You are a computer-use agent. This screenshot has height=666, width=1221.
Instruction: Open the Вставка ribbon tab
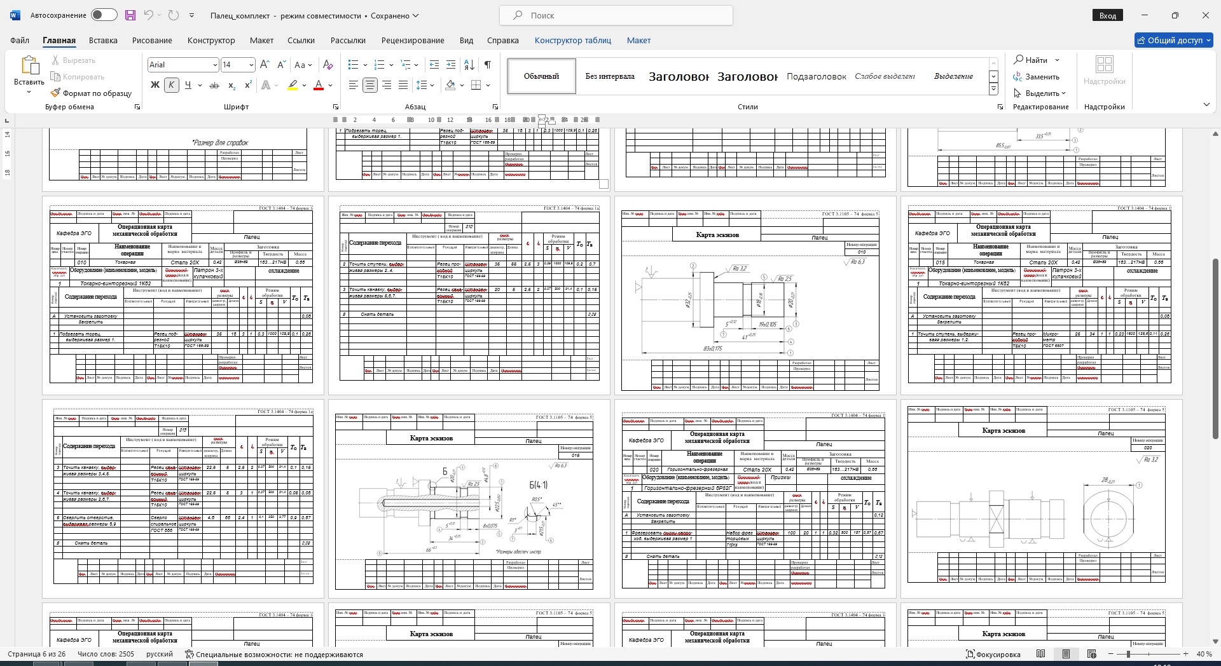(x=103, y=40)
